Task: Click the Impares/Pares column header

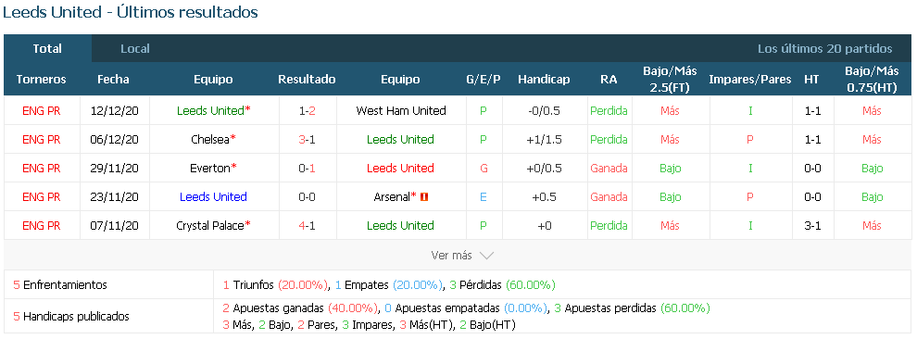Action: 749,80
